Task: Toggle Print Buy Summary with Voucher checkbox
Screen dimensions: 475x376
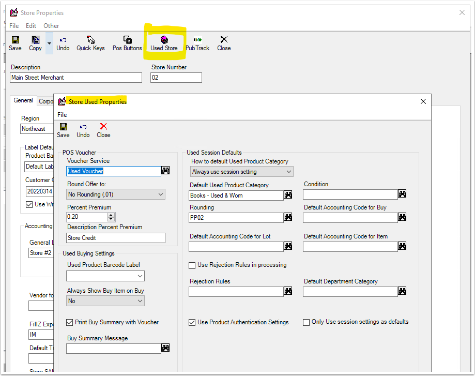Action: pos(69,322)
